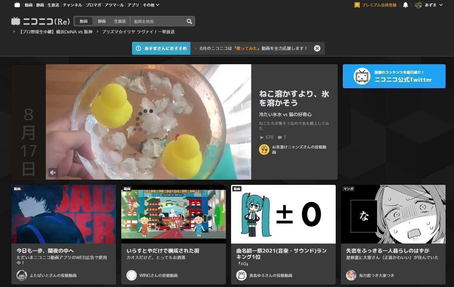The width and height of the screenshot is (454, 287).
Task: Open お茶漬けニャンズさんの投稿動画 link
Action: pyautogui.click(x=299, y=149)
